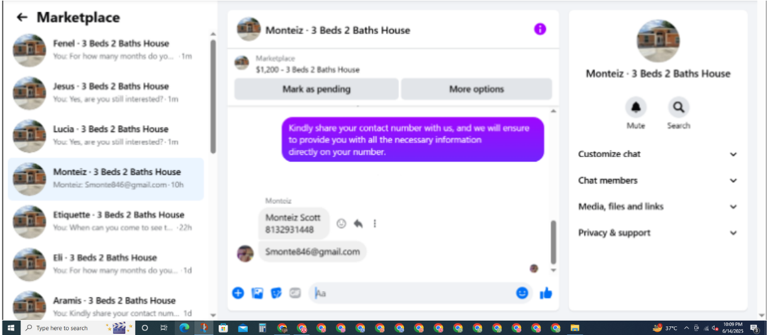Viewport: 767px width, 335px height.
Task: Send a thumbs-up like
Action: tap(546, 293)
